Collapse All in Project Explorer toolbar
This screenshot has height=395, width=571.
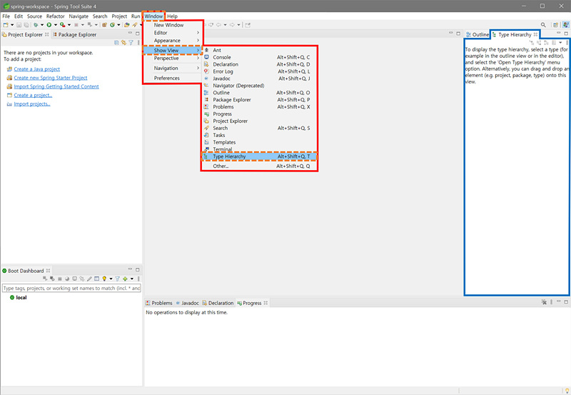[x=116, y=43]
